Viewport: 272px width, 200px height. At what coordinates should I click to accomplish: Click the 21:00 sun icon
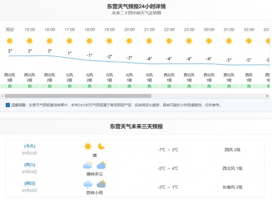(x=149, y=41)
